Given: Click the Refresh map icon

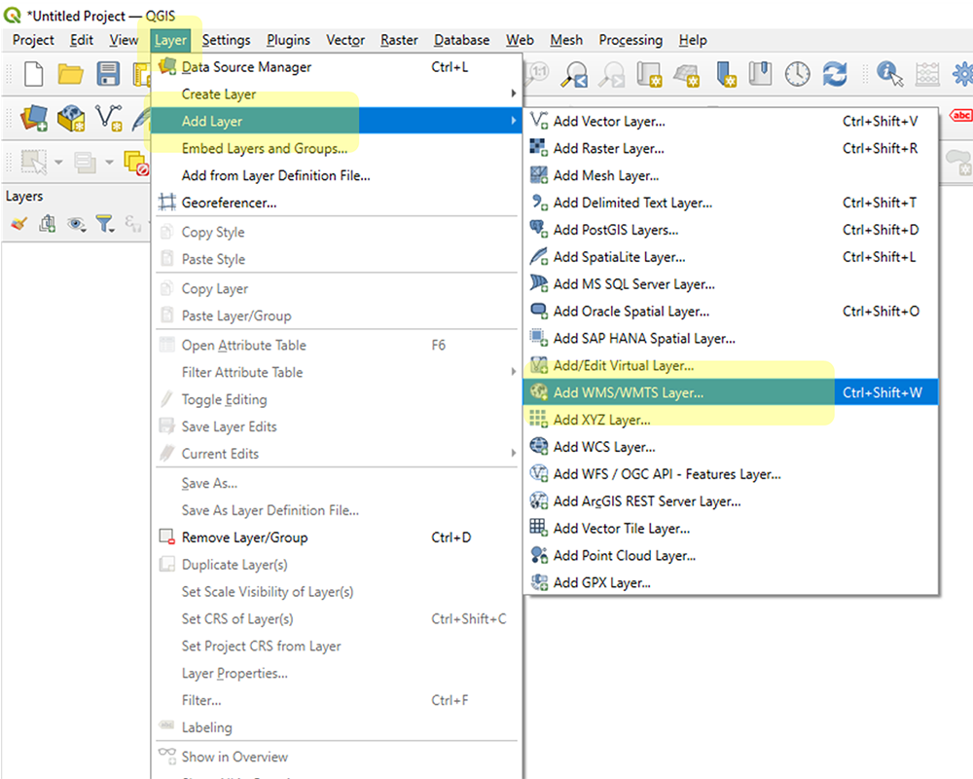Looking at the screenshot, I should click(x=835, y=75).
